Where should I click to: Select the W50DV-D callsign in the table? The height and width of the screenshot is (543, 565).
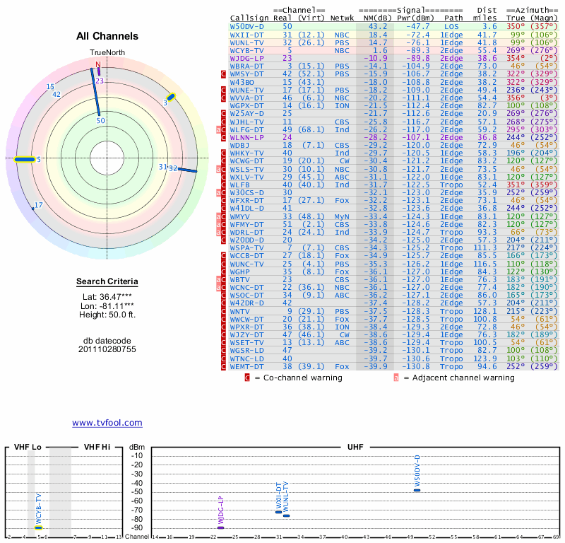coord(247,26)
